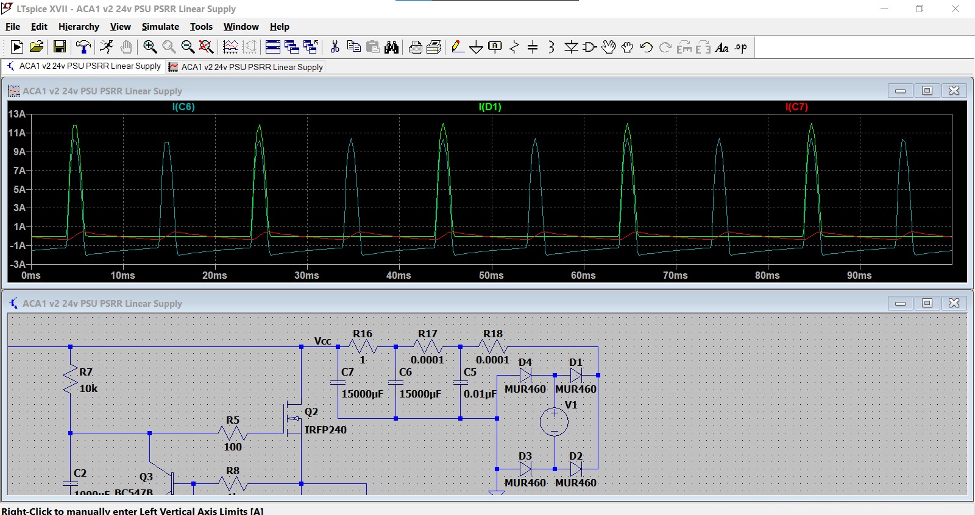The image size is (975, 515).
Task: Maximize the waveform plot sub-window
Action: pyautogui.click(x=927, y=91)
